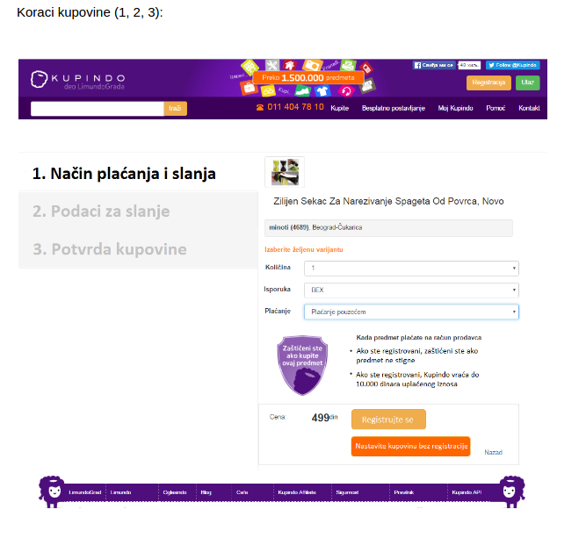This screenshot has width=586, height=538.
Task: Click the right sheep mascot in footer
Action: 512,491
